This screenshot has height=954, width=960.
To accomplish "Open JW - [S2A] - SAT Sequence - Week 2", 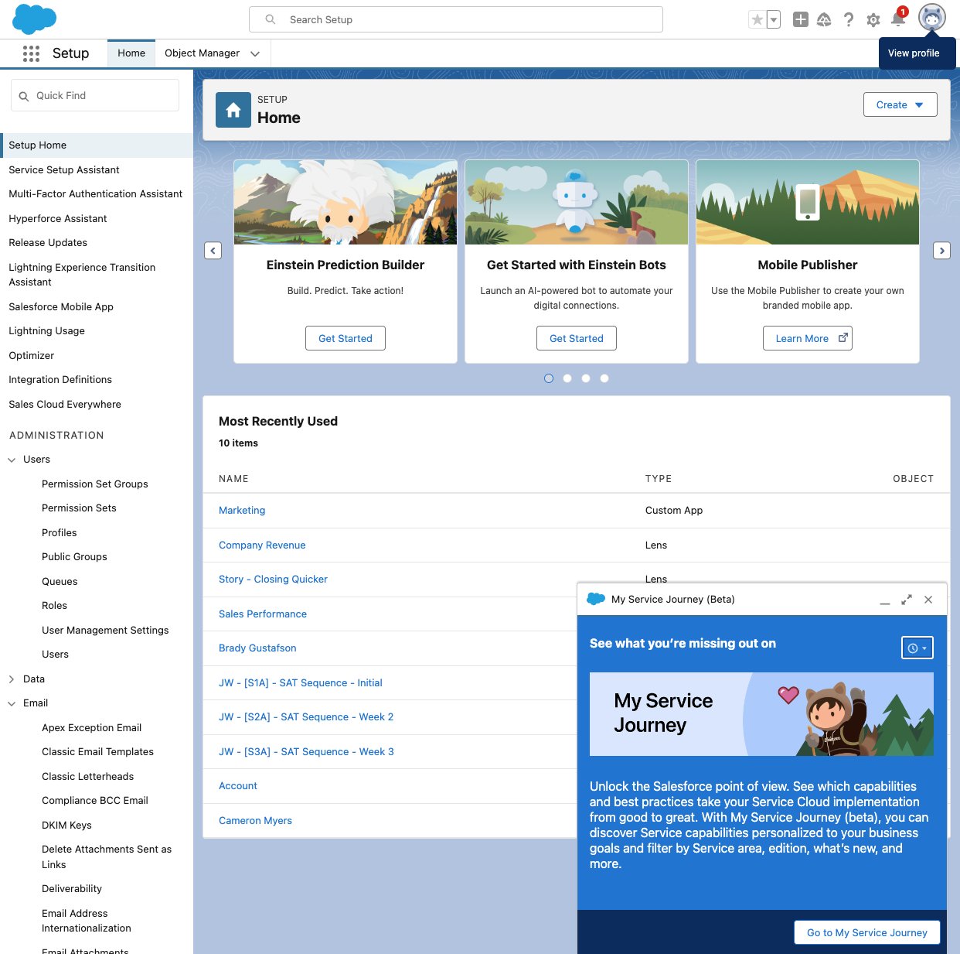I will click(x=306, y=717).
